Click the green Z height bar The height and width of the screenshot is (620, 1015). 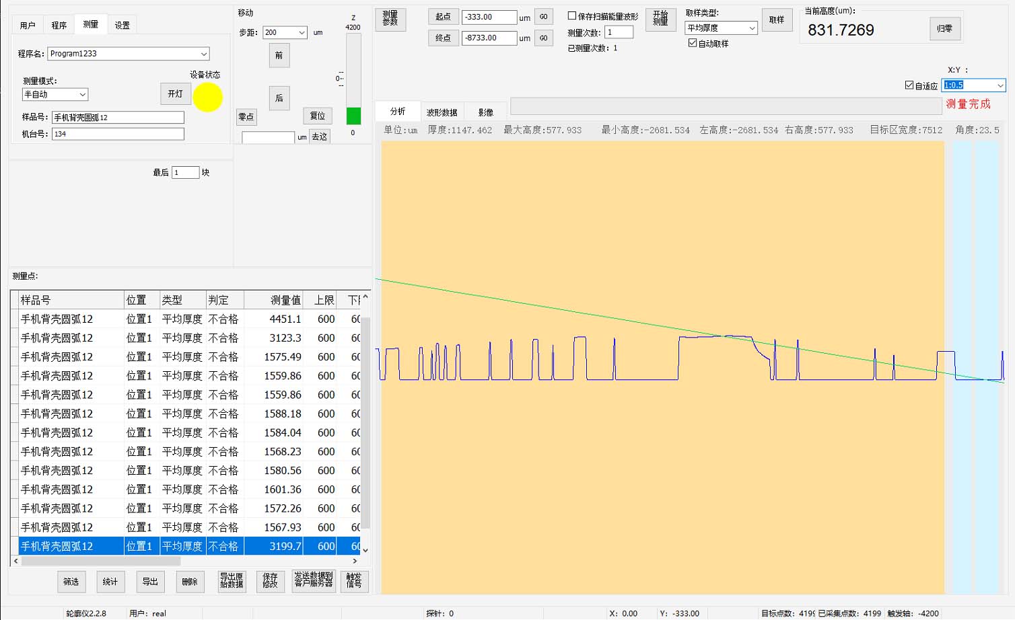pos(353,116)
